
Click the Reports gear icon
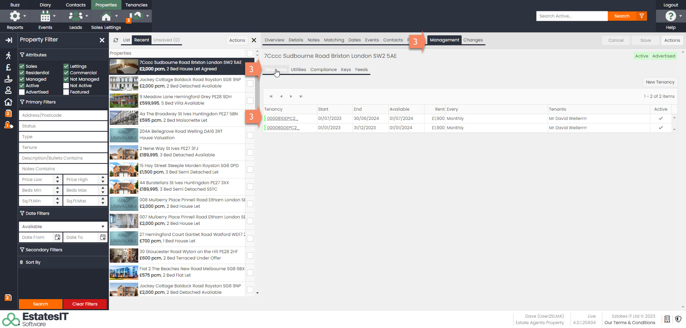click(15, 16)
